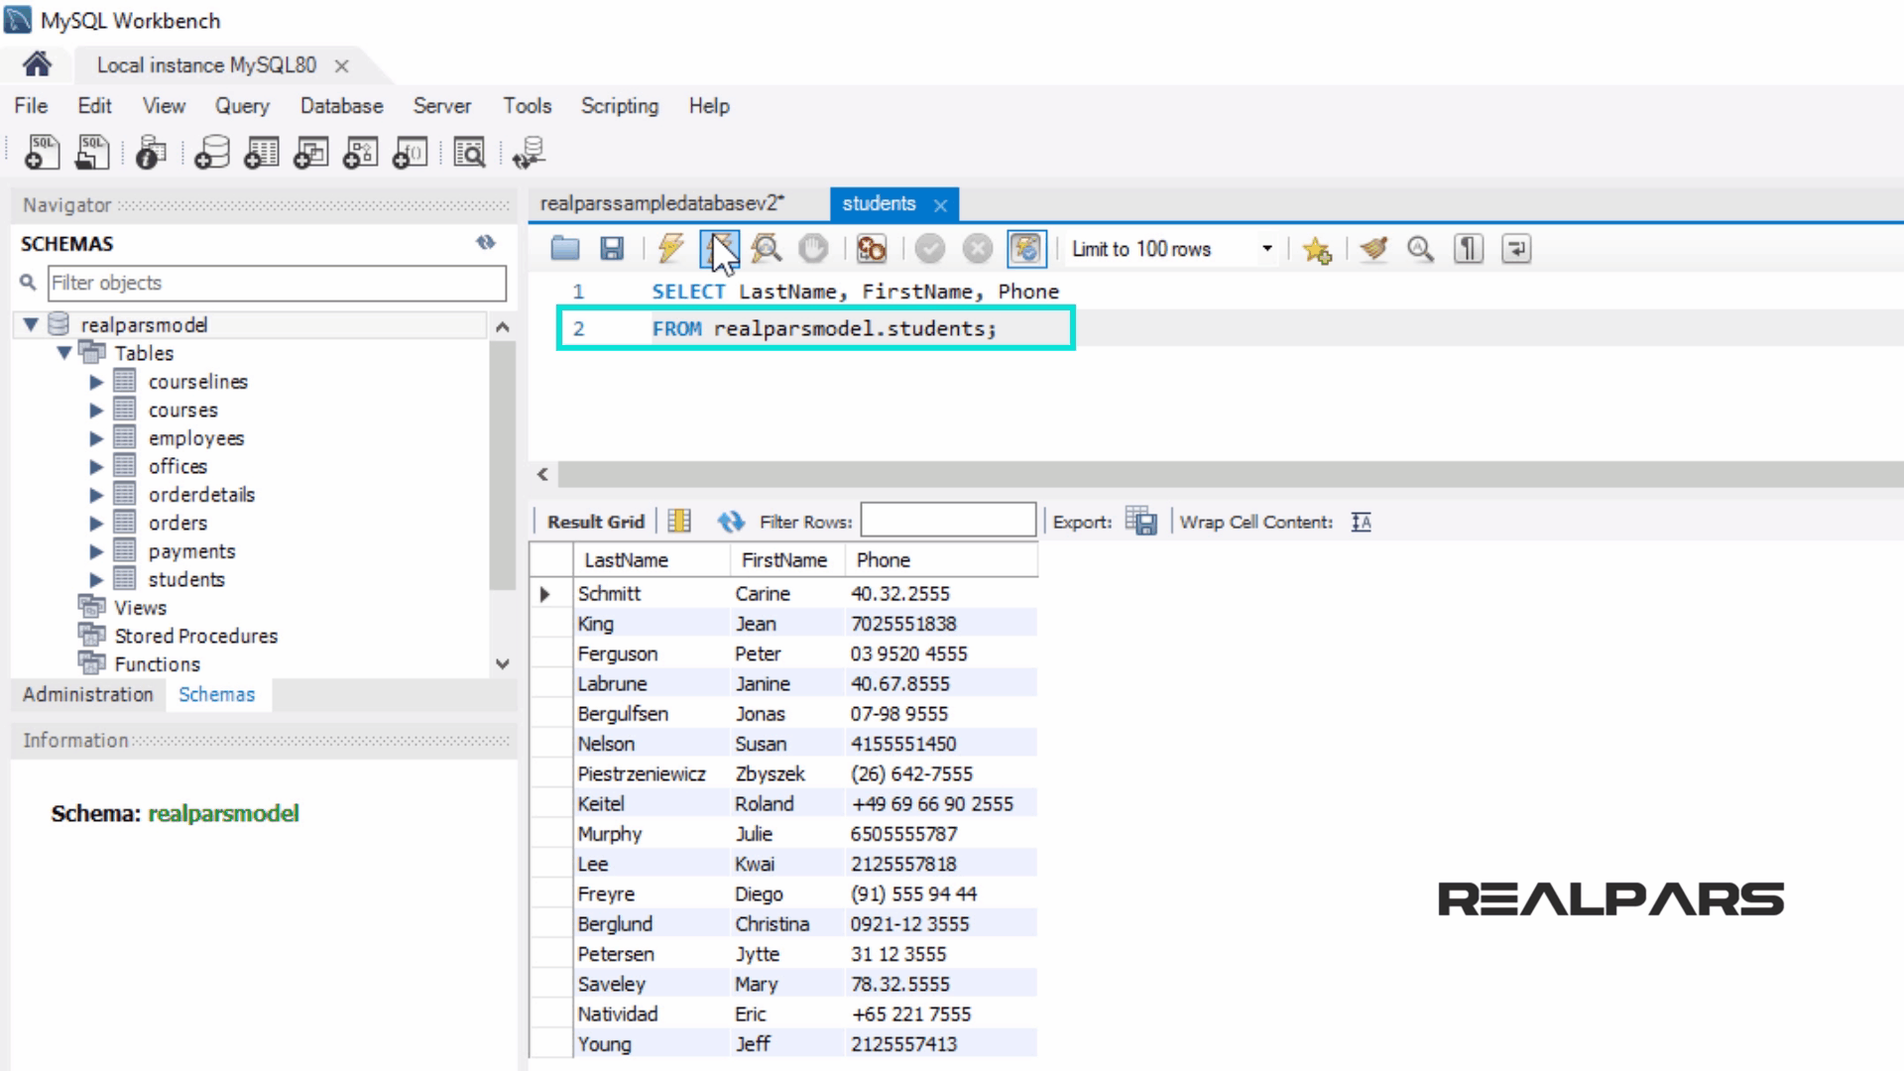Stop the currently executing query

click(x=814, y=249)
